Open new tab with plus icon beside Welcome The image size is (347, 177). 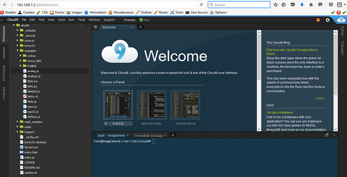coord(141,27)
